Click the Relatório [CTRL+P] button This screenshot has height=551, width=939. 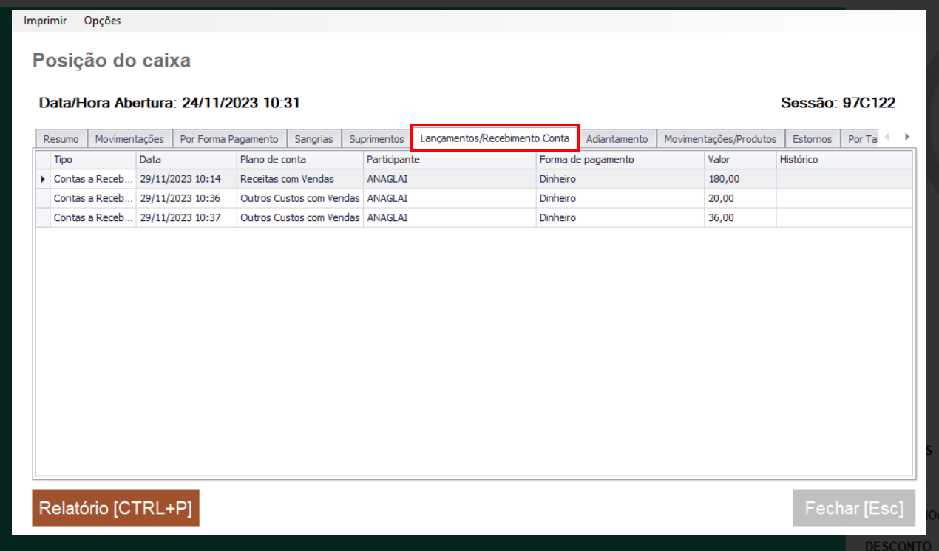coord(115,508)
